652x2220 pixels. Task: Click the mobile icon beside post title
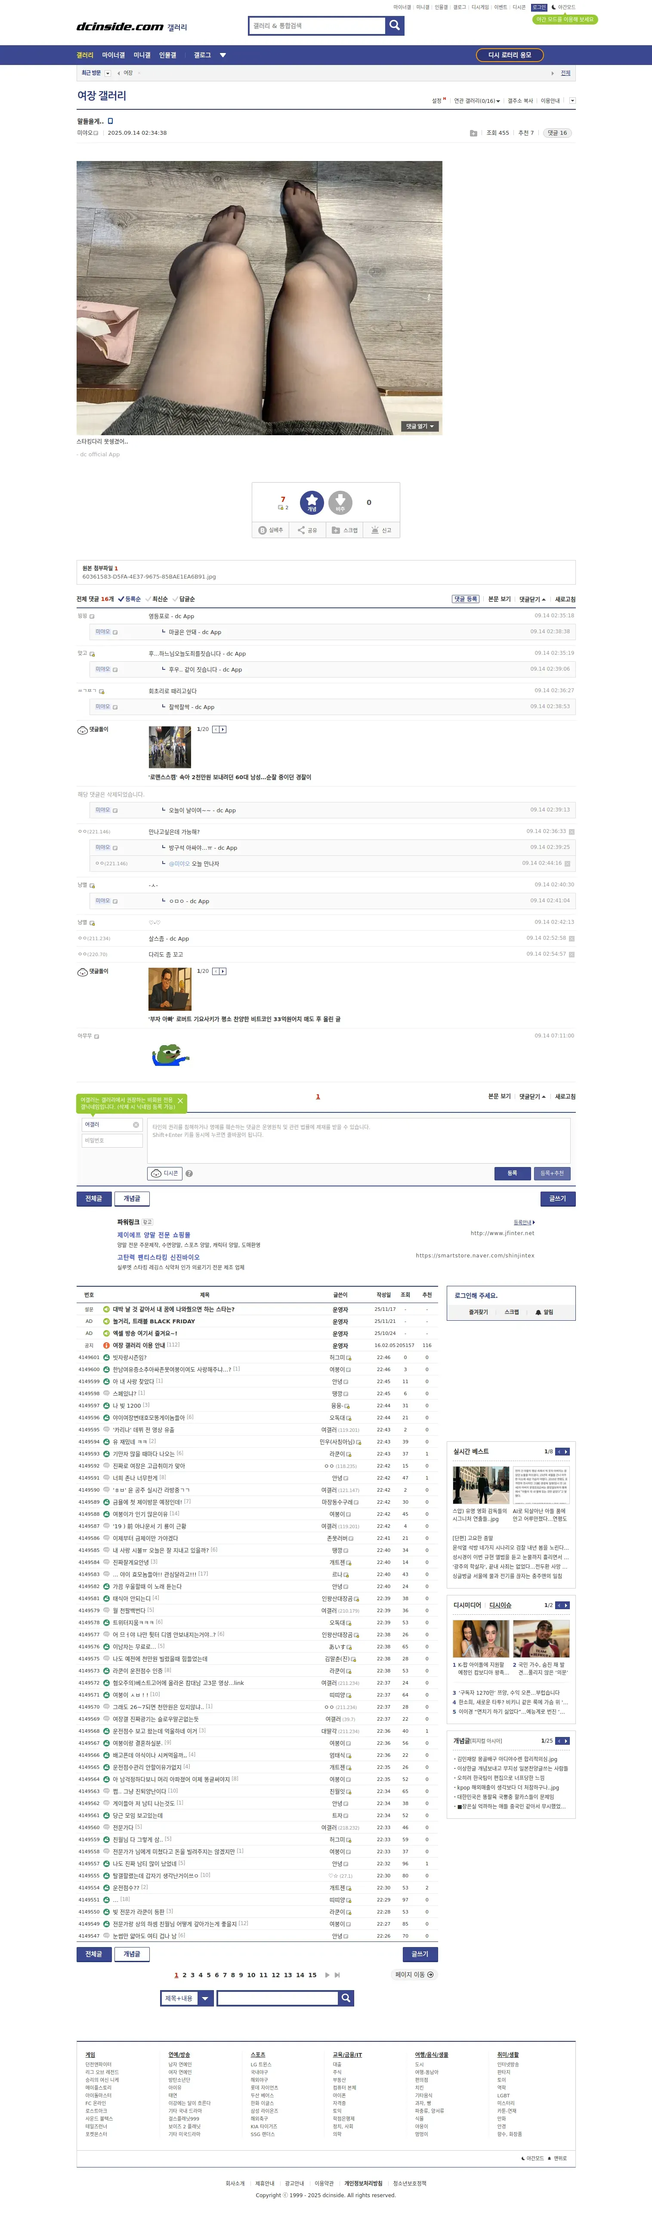pyautogui.click(x=110, y=121)
